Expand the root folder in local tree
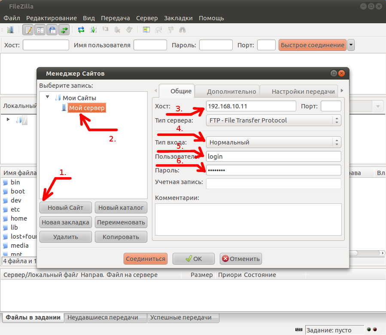 (8, 119)
